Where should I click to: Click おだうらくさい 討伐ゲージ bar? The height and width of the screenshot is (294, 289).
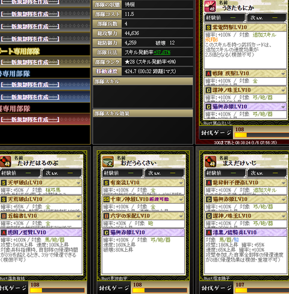(x=160, y=290)
